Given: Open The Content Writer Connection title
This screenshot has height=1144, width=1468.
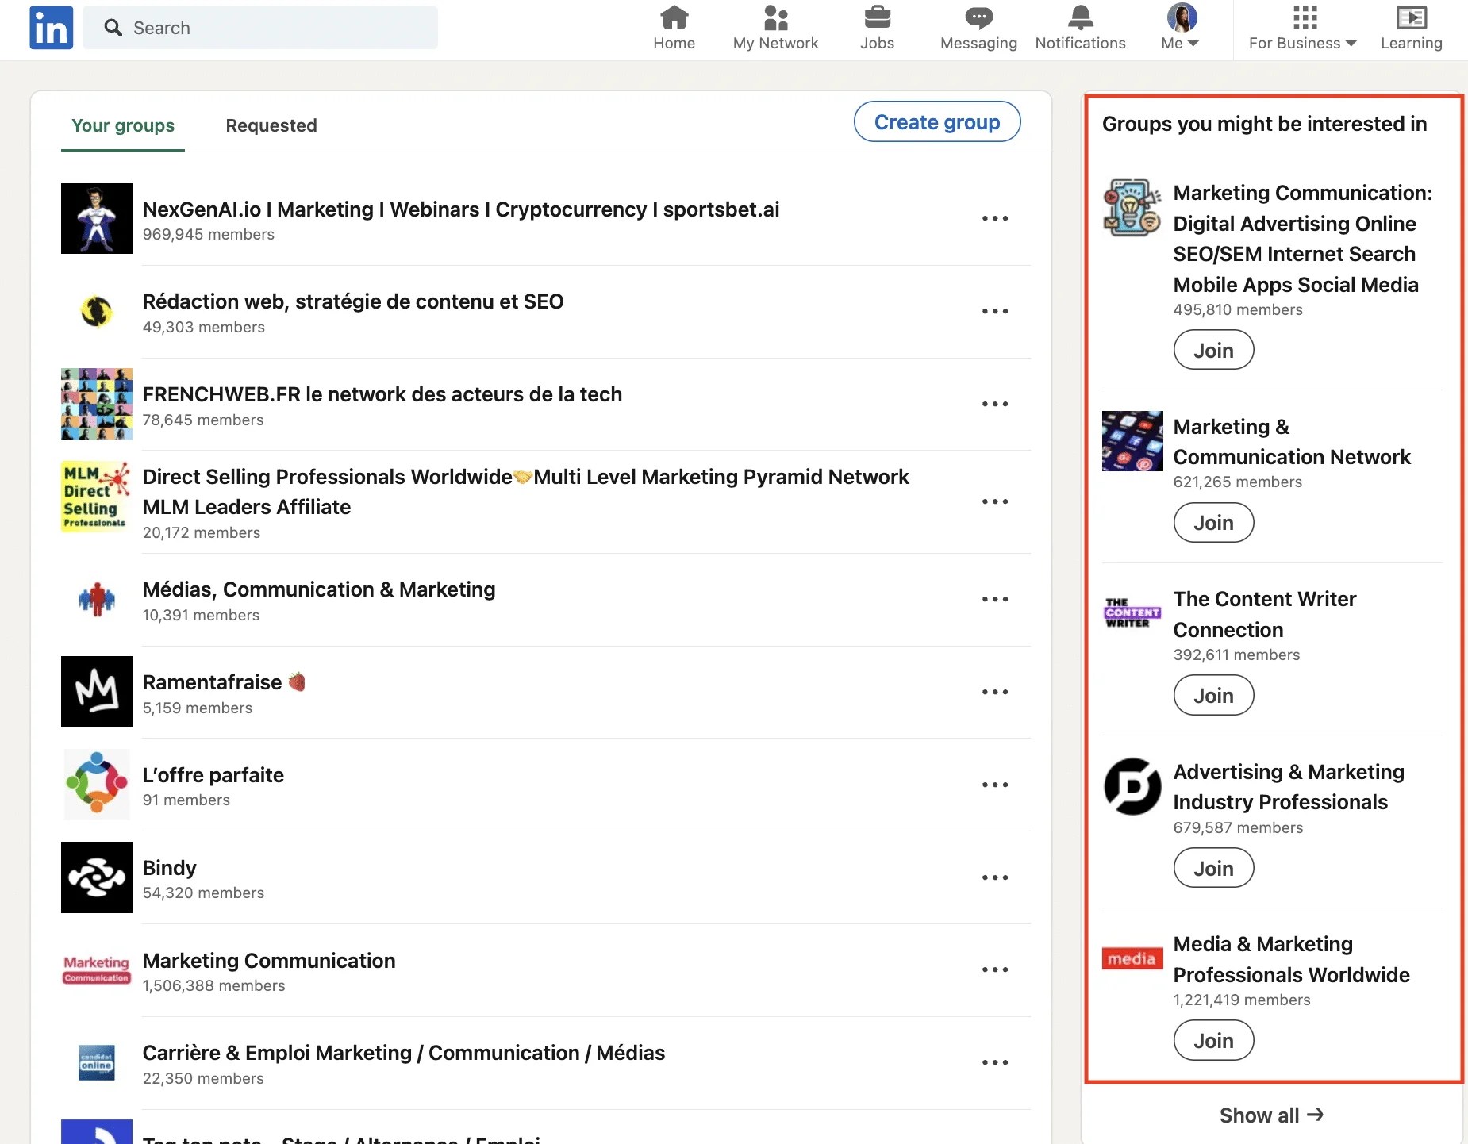Looking at the screenshot, I should [1265, 614].
